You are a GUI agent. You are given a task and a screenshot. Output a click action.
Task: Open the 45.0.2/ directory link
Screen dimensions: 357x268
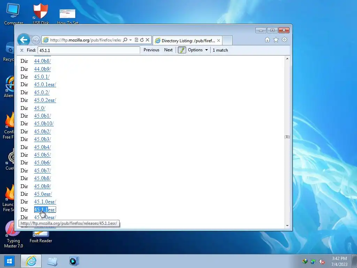[42, 92]
